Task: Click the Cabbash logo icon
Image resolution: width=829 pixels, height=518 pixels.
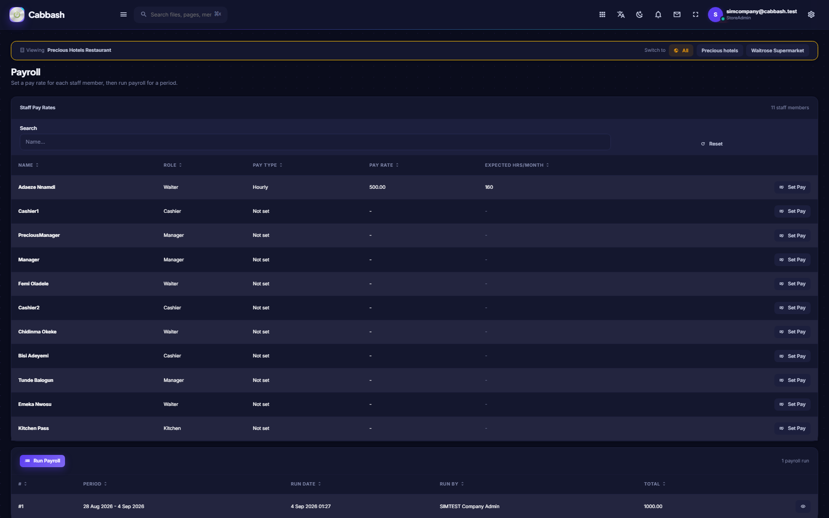Action: pyautogui.click(x=17, y=15)
